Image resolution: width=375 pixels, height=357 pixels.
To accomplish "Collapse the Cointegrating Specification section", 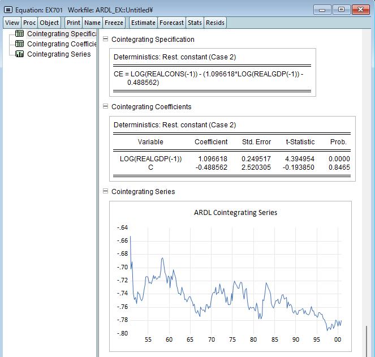I will tap(105, 40).
